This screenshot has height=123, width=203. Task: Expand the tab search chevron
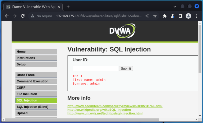[175, 7]
